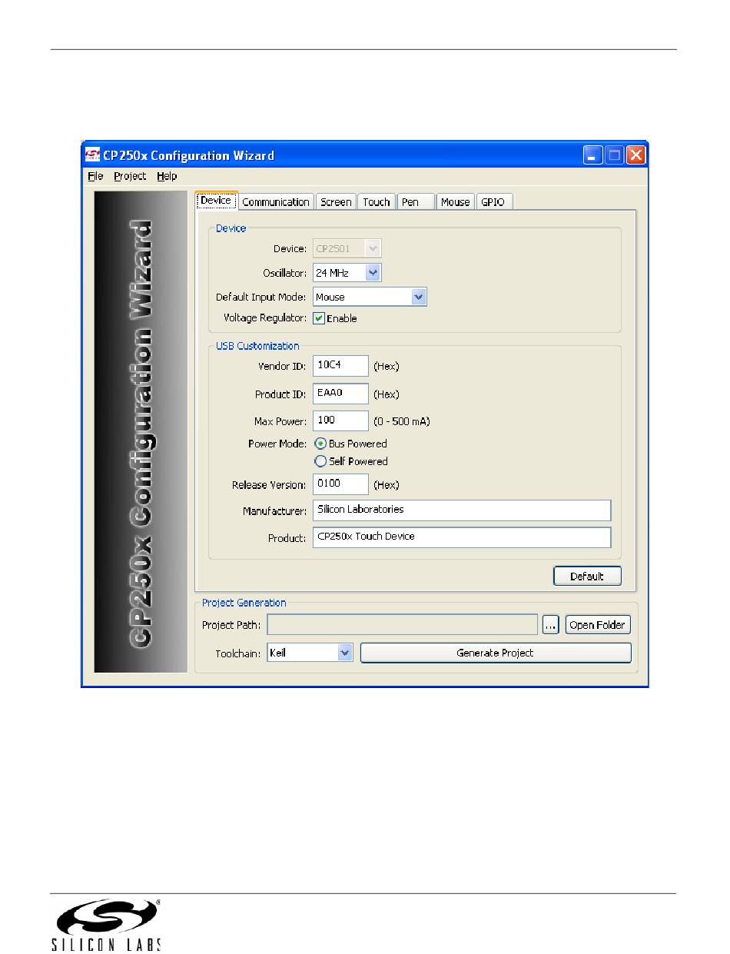Switch to the Pen tab
This screenshot has width=730, height=954.
416,202
